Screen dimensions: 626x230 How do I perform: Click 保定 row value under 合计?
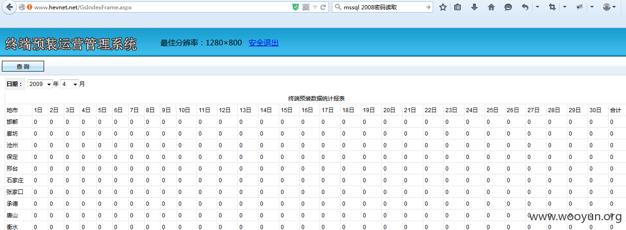tap(611, 157)
